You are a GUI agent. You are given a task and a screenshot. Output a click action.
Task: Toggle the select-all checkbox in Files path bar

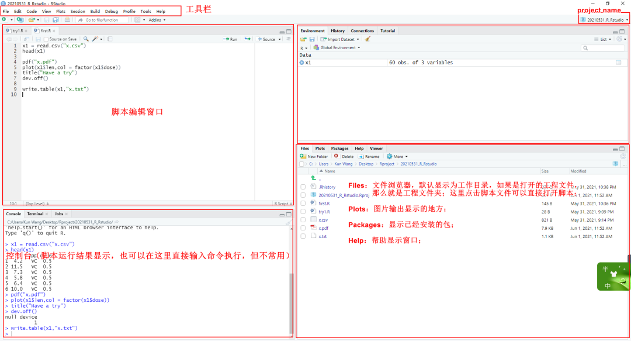(301, 164)
